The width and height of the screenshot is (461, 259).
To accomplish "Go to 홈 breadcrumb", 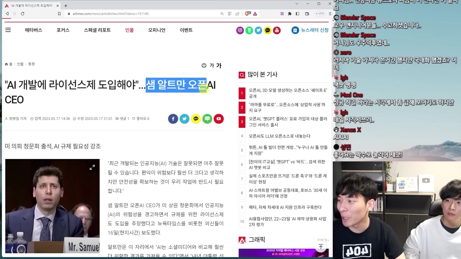I will [9, 64].
